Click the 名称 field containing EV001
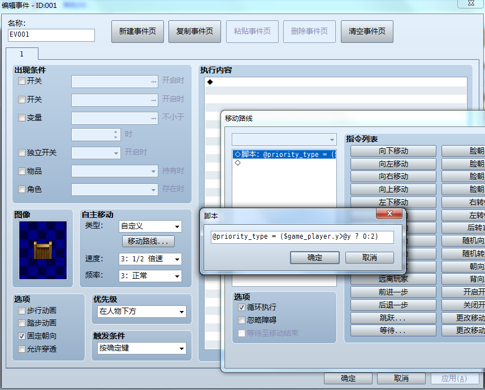 pyautogui.click(x=51, y=35)
